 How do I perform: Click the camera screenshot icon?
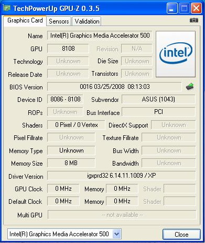tap(194, 20)
